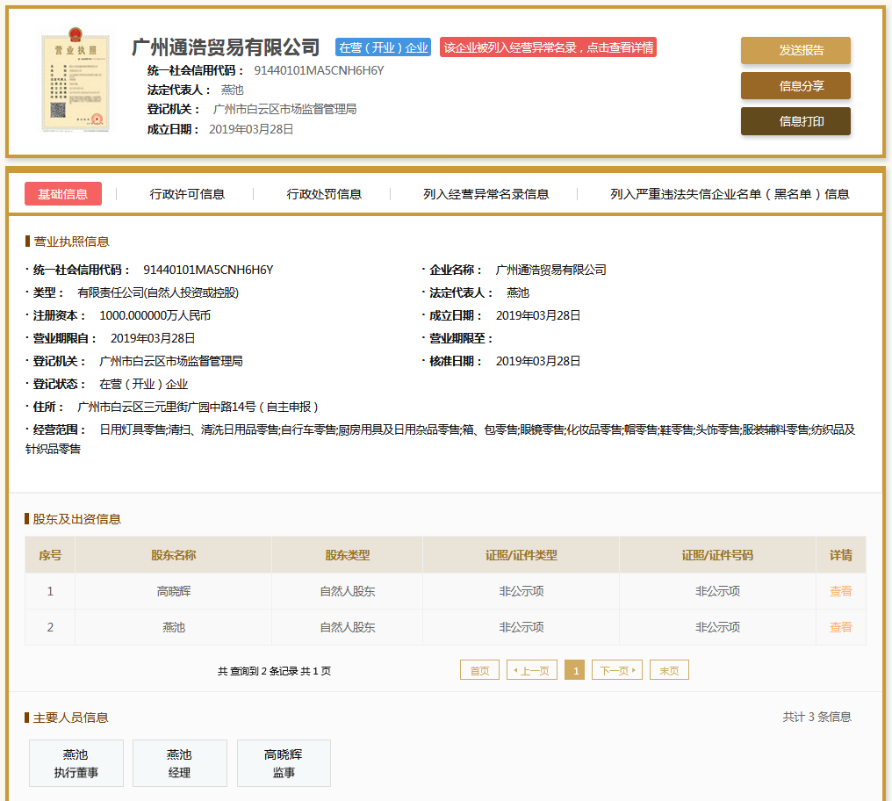Select page number 1 in pagination

coord(574,670)
